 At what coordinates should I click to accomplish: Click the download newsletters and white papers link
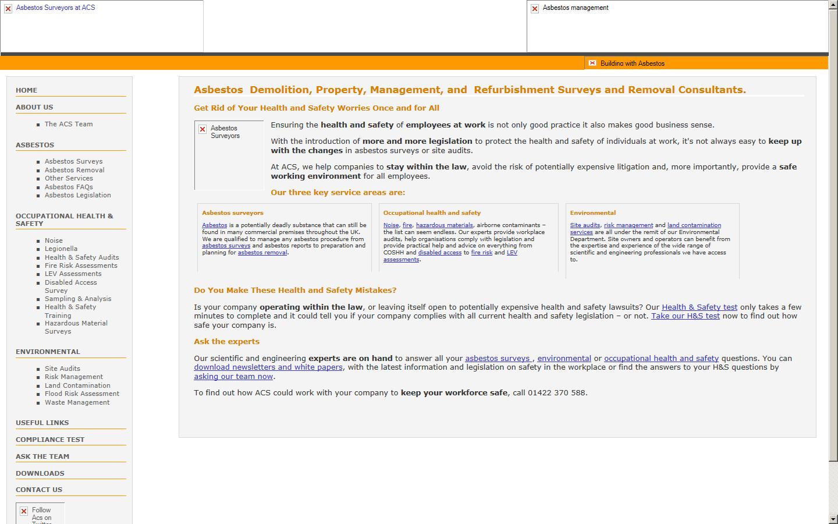(x=268, y=367)
